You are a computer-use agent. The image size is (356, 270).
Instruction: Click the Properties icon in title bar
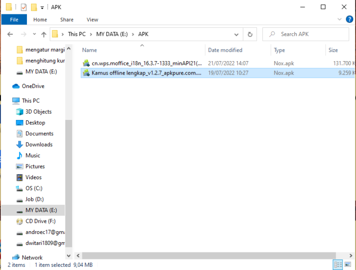pyautogui.click(x=23, y=7)
